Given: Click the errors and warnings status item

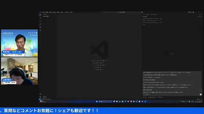Looking at the screenshot, I should click(x=43, y=99).
